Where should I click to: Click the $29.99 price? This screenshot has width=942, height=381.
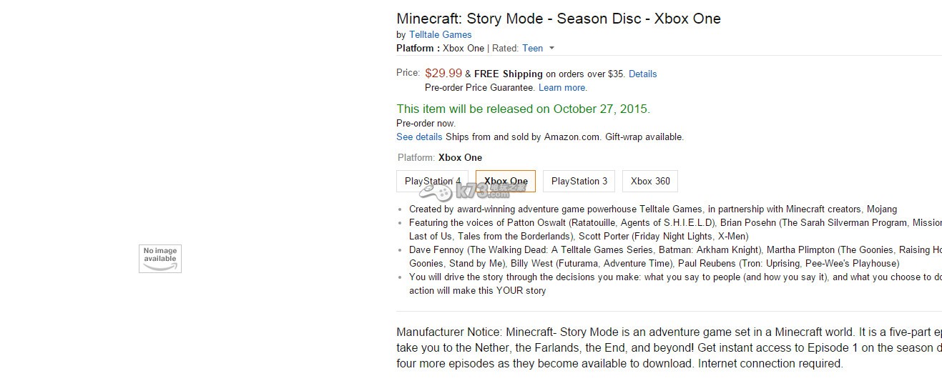click(x=443, y=73)
